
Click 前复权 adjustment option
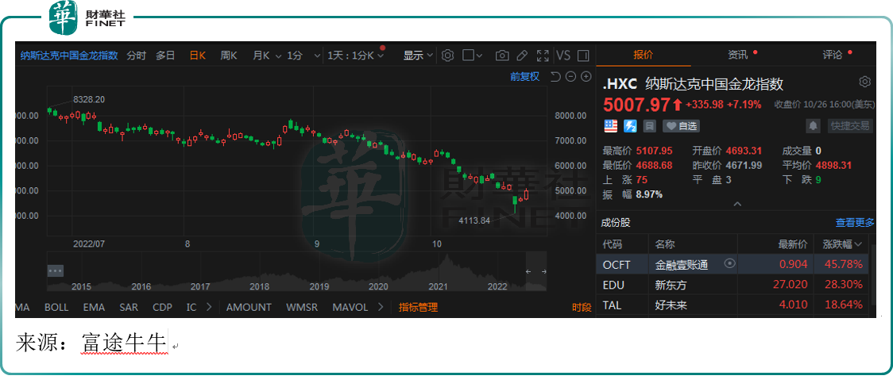click(524, 77)
